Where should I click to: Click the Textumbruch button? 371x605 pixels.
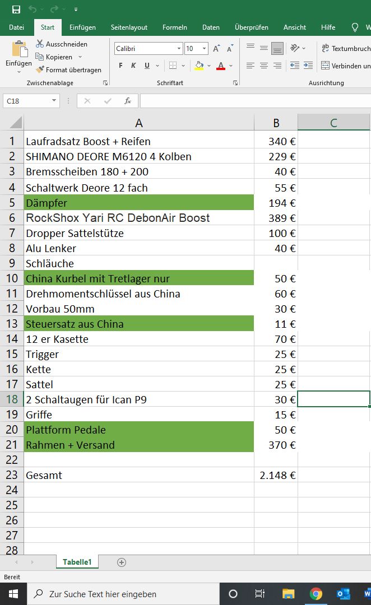click(345, 49)
